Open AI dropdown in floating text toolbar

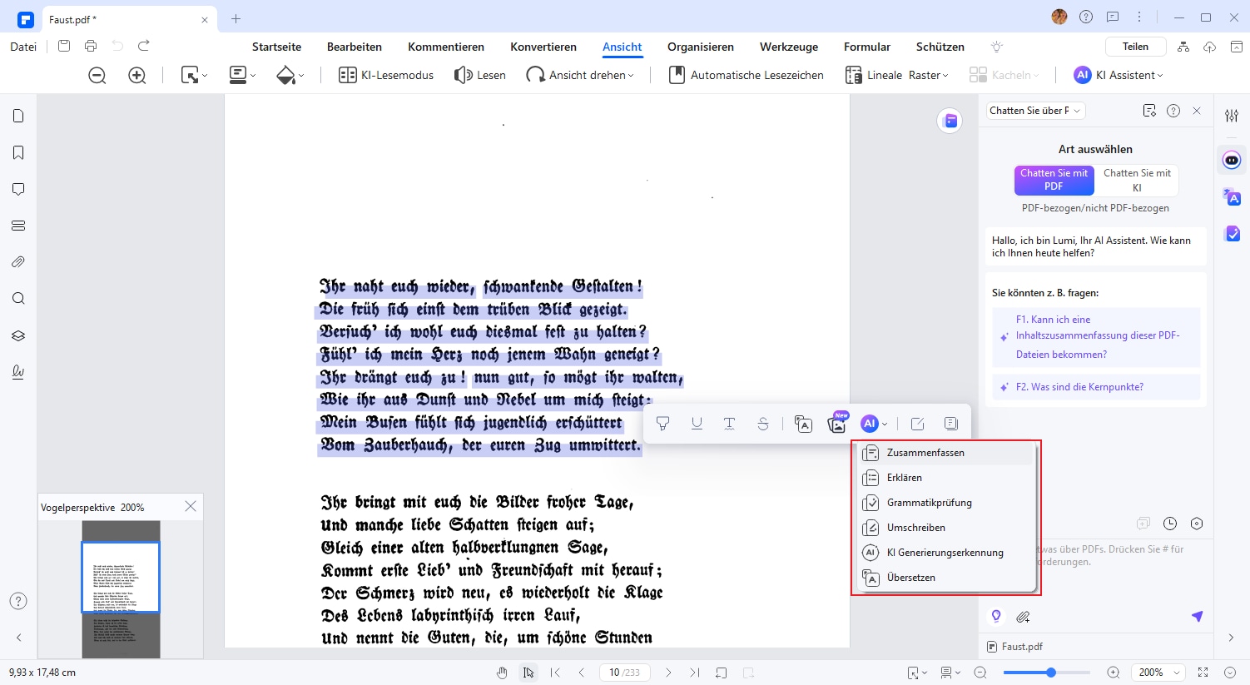point(874,424)
